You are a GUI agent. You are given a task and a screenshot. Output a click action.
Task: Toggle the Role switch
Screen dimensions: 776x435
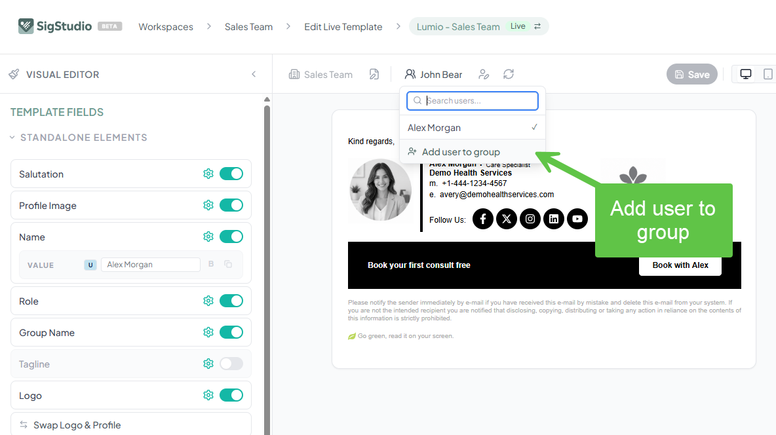point(231,301)
